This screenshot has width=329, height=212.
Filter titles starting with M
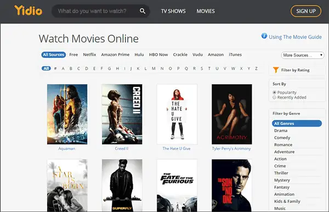(154, 68)
